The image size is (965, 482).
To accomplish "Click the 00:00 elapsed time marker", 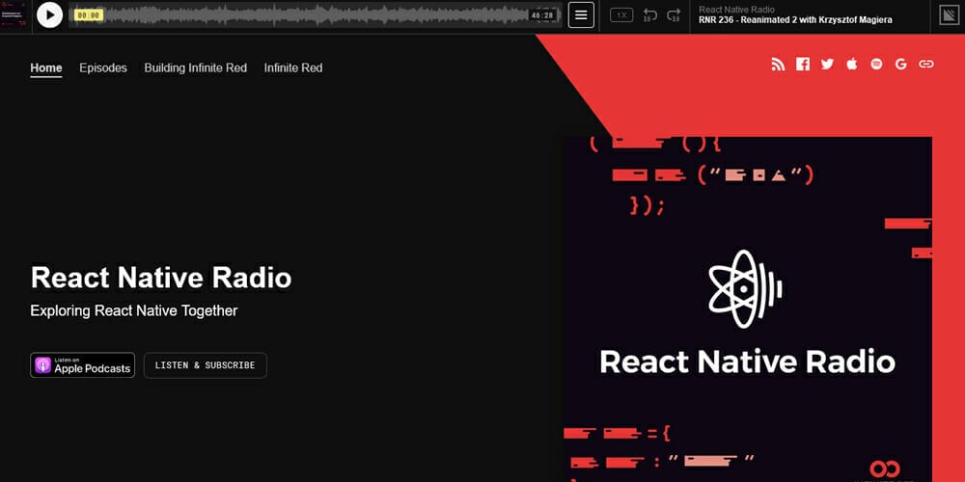I will (89, 15).
